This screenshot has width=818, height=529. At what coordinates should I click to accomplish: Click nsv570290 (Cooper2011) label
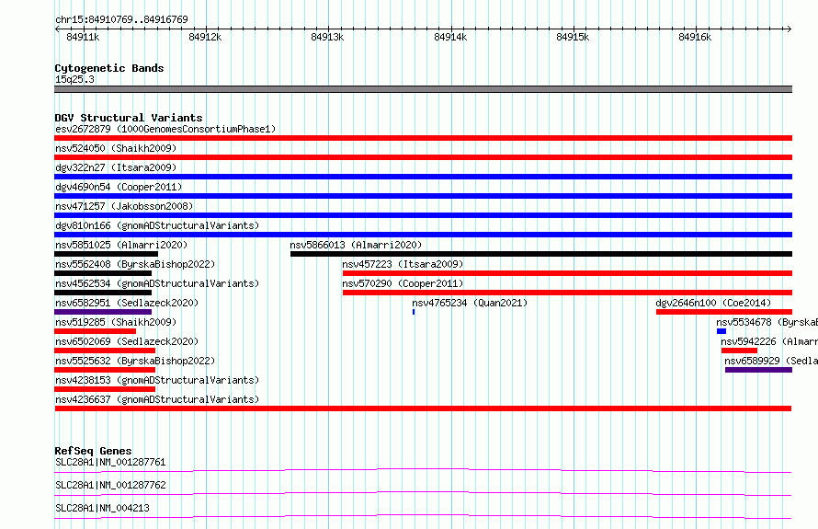403,283
